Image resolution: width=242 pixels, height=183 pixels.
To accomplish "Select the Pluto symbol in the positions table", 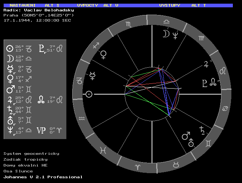I will coord(42,48).
